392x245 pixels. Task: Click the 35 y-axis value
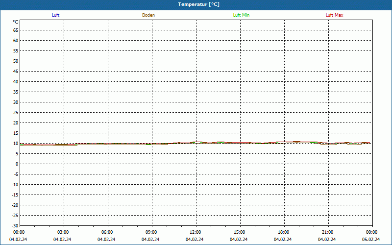tap(16, 92)
